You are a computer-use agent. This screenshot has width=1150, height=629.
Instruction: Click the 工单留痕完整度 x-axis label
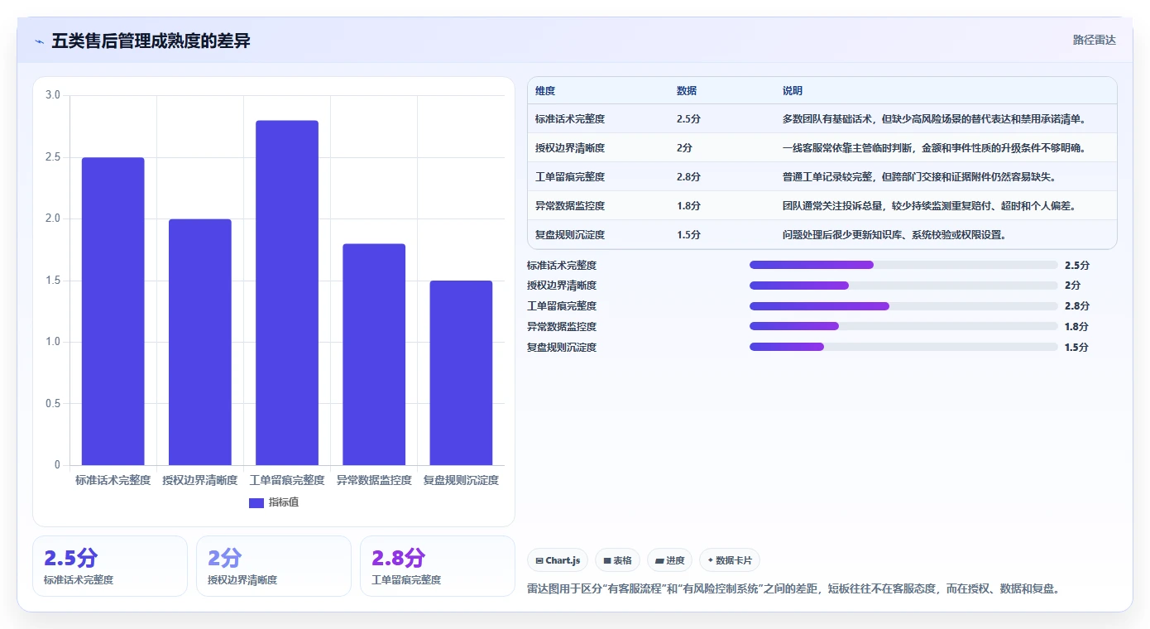coord(286,480)
